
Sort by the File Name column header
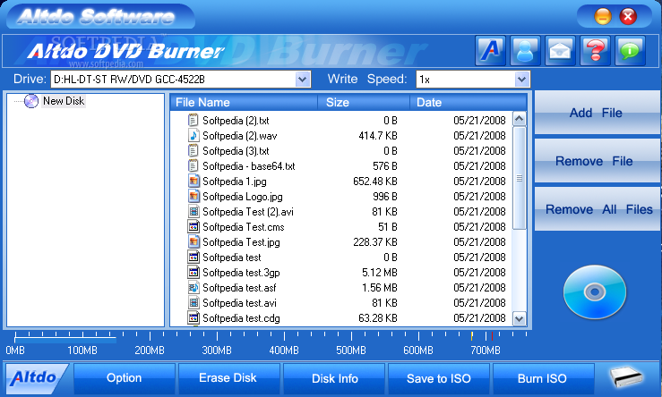point(244,103)
